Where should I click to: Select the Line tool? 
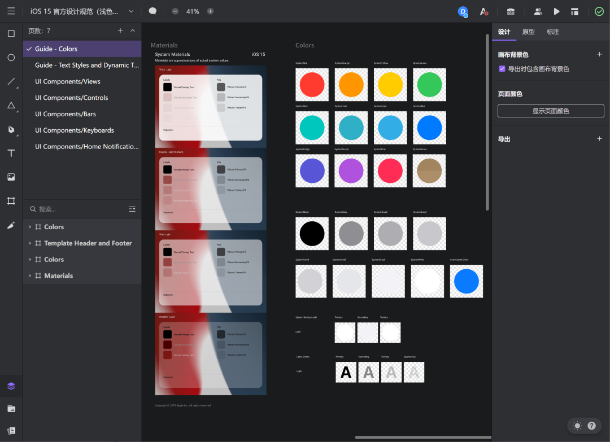tap(11, 81)
